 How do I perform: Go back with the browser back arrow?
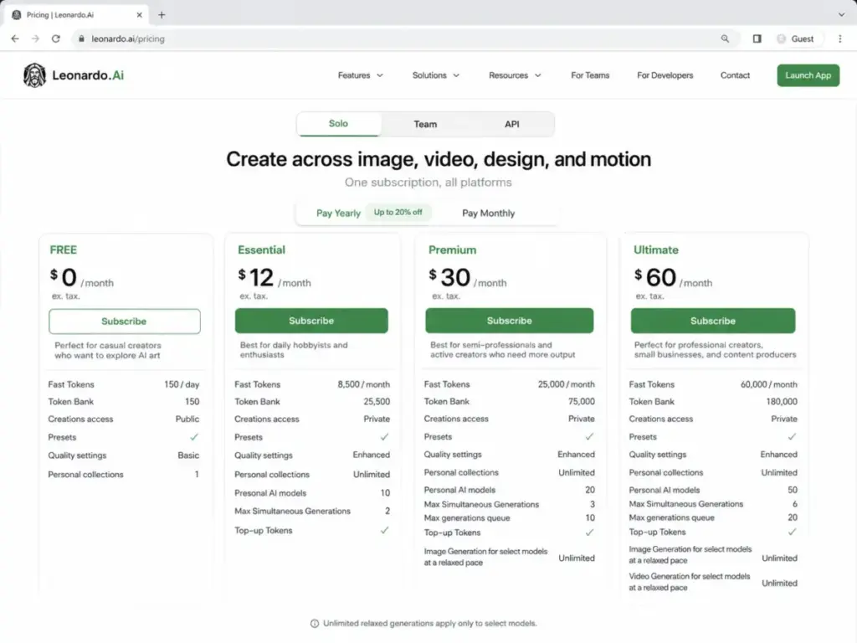tap(15, 39)
